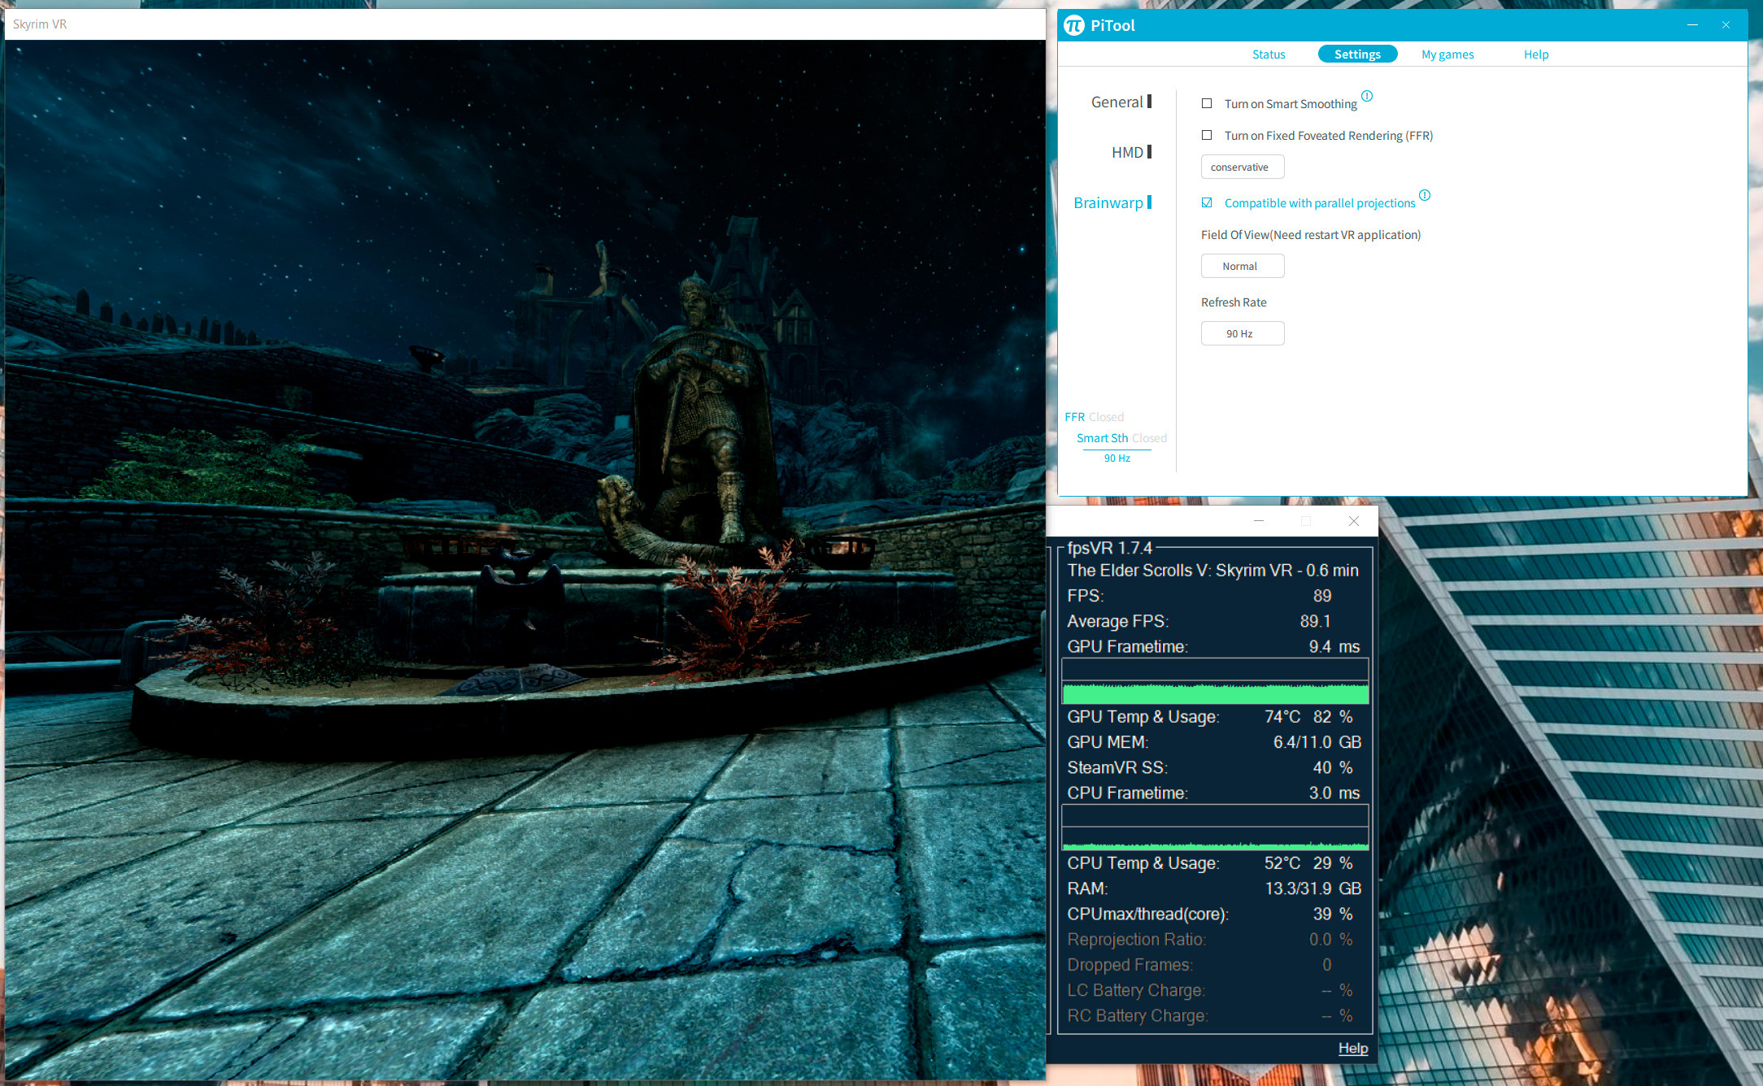Open the Refresh Rate 90 Hz dropdown
Screen dimensions: 1763x1086
[1243, 333]
